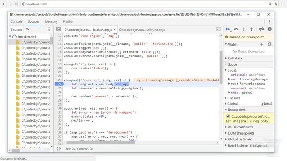The image size is (287, 161).
Task: Step into next function call
Action: tap(244, 29)
